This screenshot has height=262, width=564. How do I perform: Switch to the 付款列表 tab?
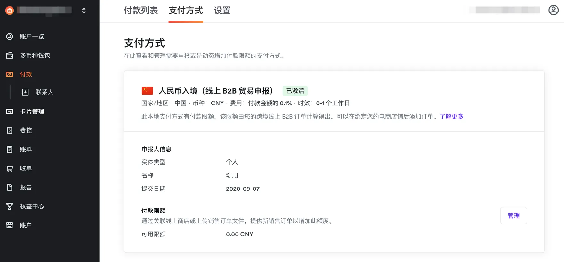point(141,11)
